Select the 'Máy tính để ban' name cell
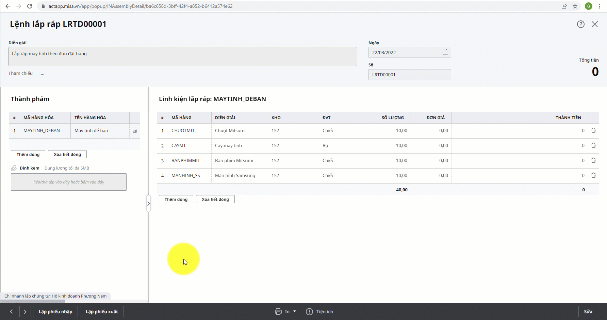The width and height of the screenshot is (607, 320). (100, 131)
